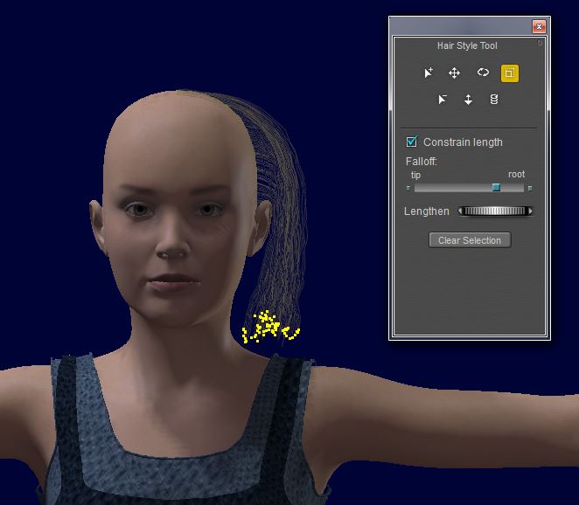Click the highlighted yellow Scale Hairs tool

[510, 73]
